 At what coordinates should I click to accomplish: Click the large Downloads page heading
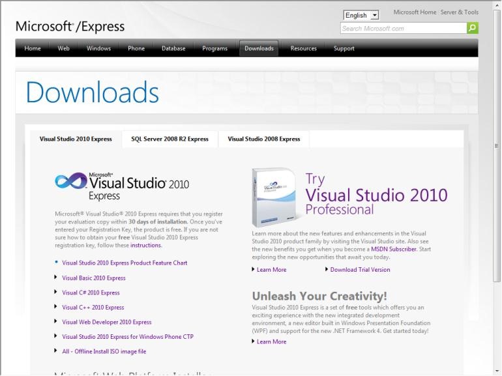coord(92,92)
